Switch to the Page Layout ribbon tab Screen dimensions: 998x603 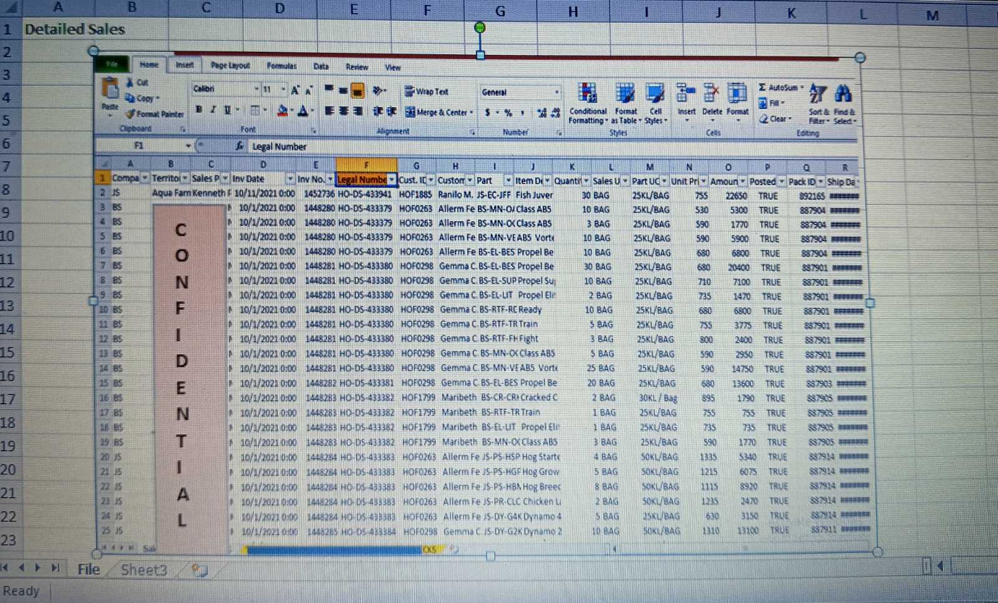(230, 65)
